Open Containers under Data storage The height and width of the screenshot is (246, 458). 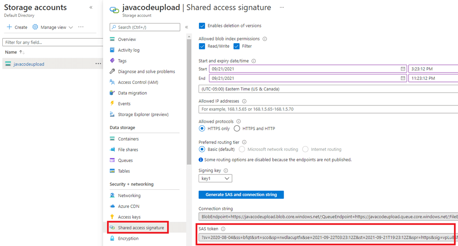[128, 139]
